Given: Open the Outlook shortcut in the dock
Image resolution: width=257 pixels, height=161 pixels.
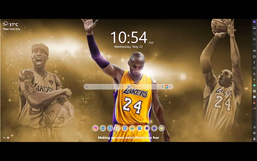Looking at the screenshot, I should click(139, 128).
